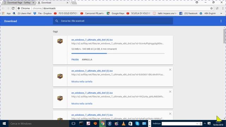Close the Download tab
The width and height of the screenshot is (226, 127).
(67, 2)
